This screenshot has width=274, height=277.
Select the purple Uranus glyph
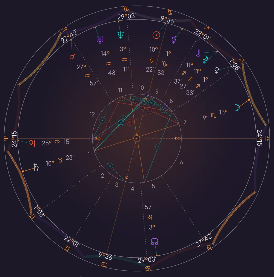point(100,39)
